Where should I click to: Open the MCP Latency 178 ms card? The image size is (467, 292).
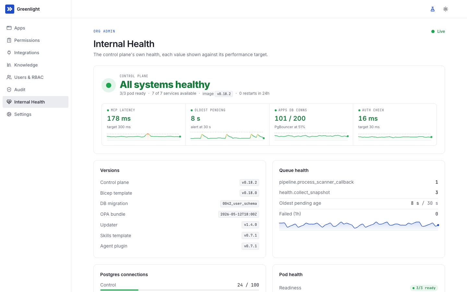click(x=144, y=125)
